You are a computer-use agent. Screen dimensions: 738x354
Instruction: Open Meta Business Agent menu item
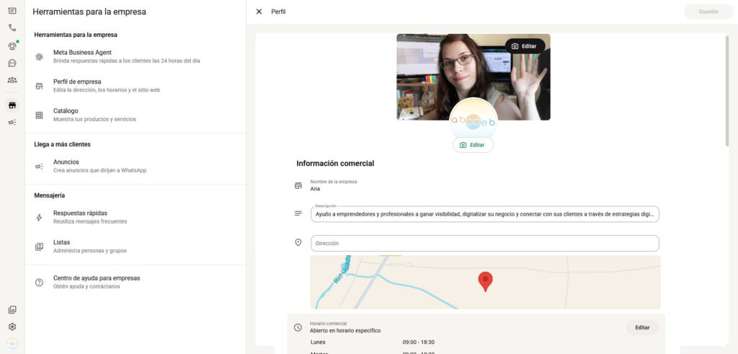pyautogui.click(x=135, y=56)
